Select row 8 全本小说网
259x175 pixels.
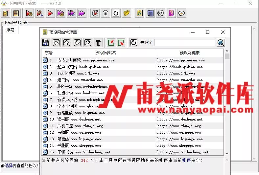(132, 106)
